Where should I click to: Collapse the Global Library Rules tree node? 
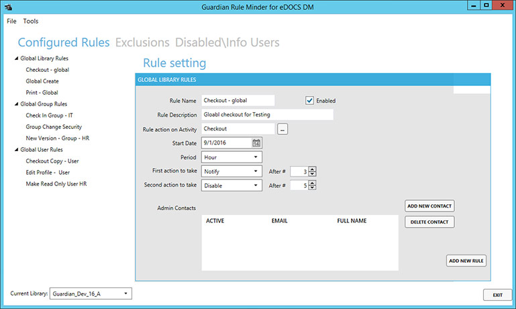pos(16,58)
